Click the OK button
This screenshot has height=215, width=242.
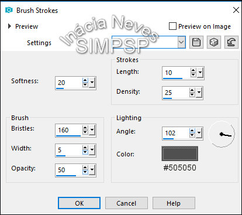79,203
